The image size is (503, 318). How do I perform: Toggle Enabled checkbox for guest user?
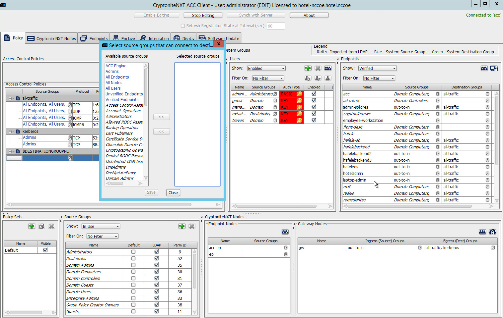(x=314, y=100)
